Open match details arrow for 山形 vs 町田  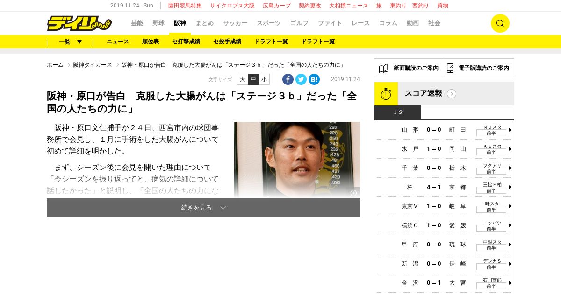(510, 130)
